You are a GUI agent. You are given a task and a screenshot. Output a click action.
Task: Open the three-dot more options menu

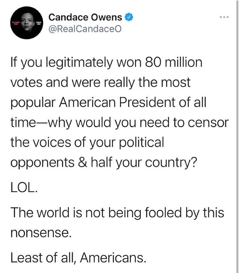click(x=224, y=17)
